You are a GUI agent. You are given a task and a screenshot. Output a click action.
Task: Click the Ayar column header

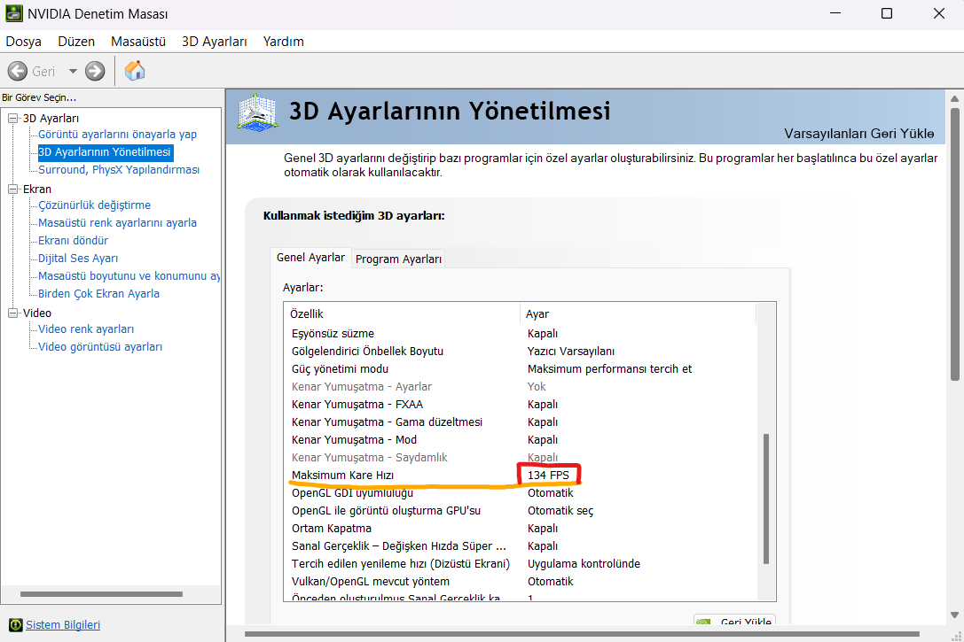[x=639, y=314]
